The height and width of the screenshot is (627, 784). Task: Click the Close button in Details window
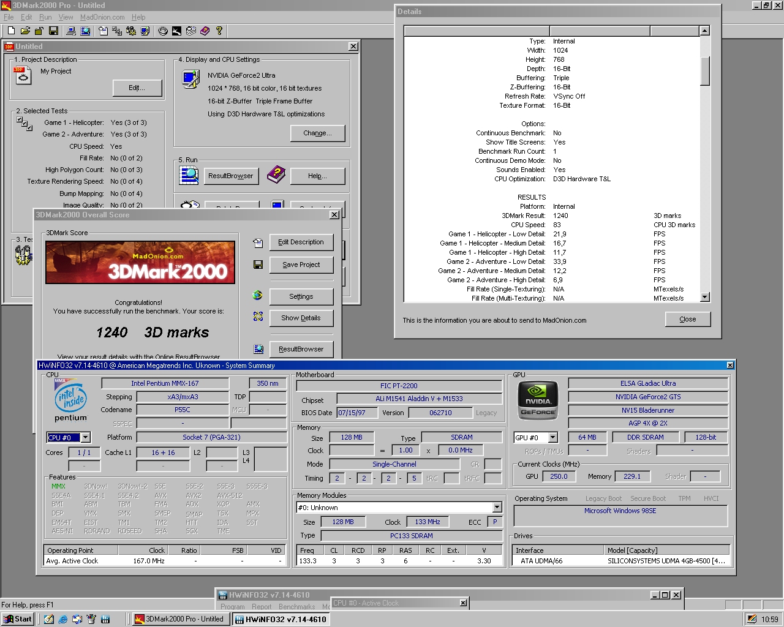tap(688, 319)
